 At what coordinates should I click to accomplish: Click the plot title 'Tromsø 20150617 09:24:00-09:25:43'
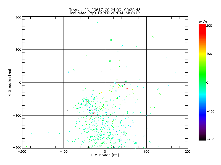[105, 10]
